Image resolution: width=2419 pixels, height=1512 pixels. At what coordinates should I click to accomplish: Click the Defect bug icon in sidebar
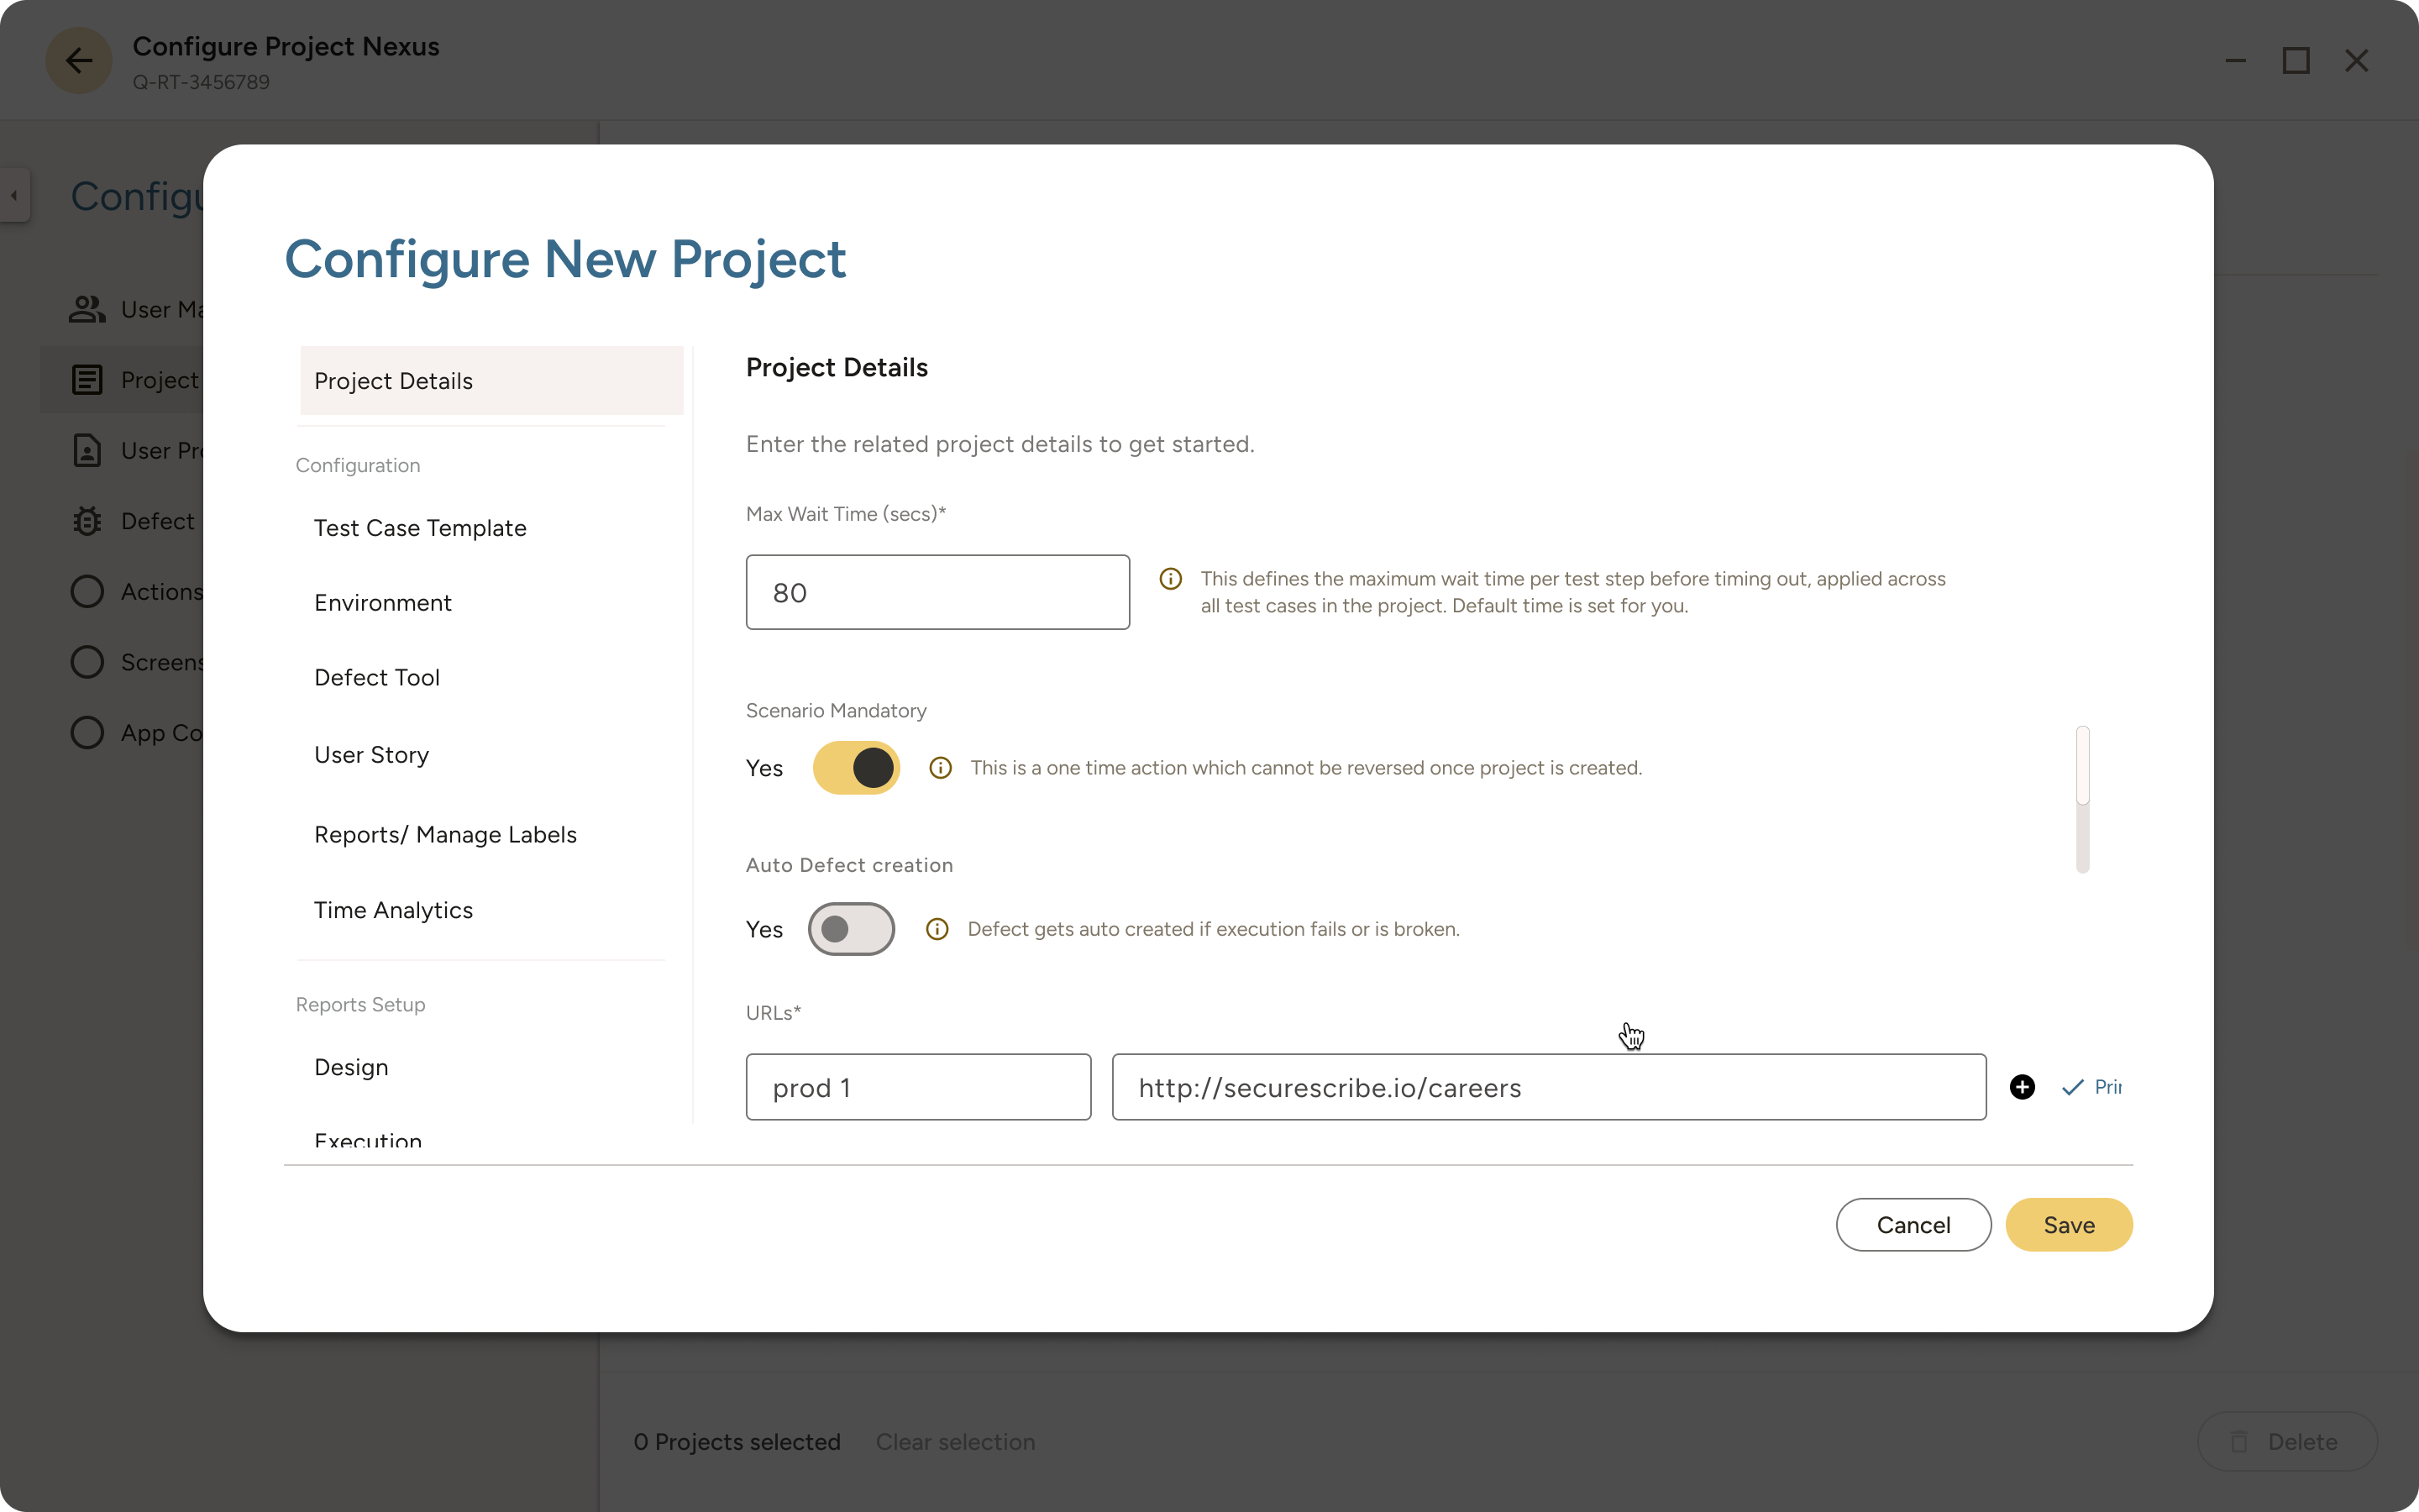click(x=87, y=521)
